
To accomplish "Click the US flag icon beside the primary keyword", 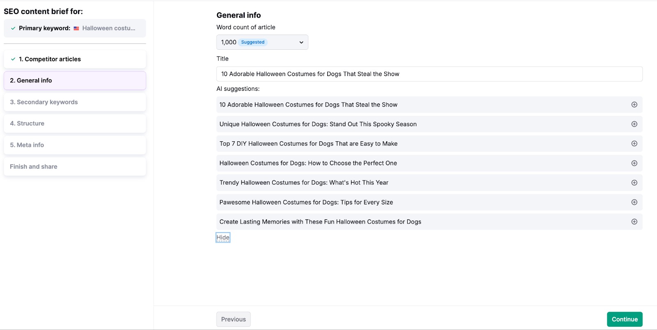I will (x=76, y=28).
